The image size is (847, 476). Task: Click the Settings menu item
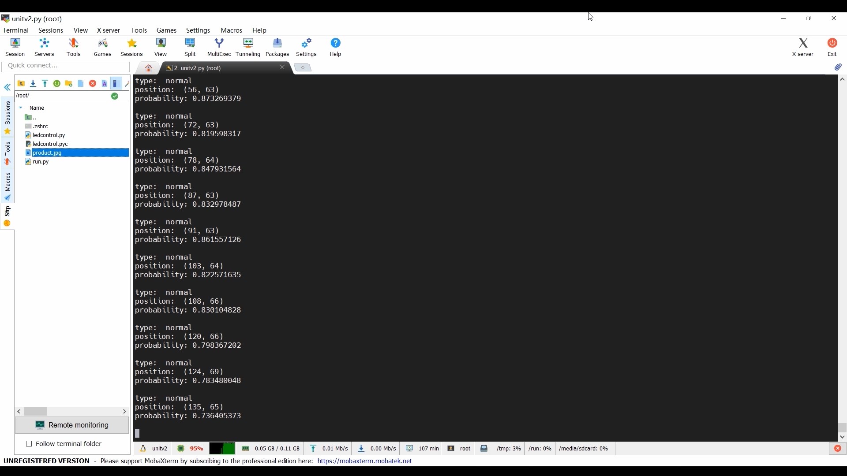(x=198, y=30)
